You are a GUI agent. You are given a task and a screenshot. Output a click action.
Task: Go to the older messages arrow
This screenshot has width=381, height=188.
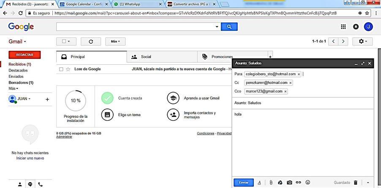coord(343,41)
